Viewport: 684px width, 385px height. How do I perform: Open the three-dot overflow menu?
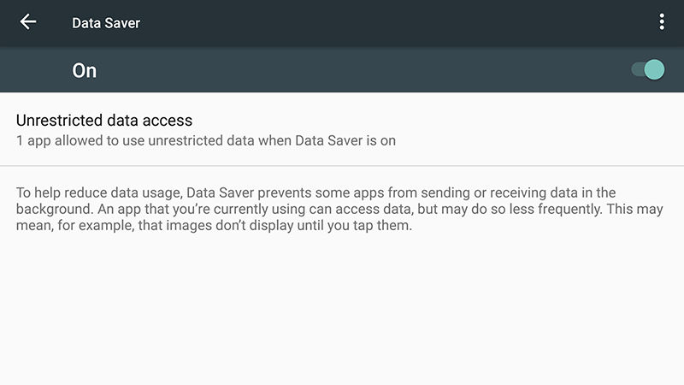[x=662, y=22]
